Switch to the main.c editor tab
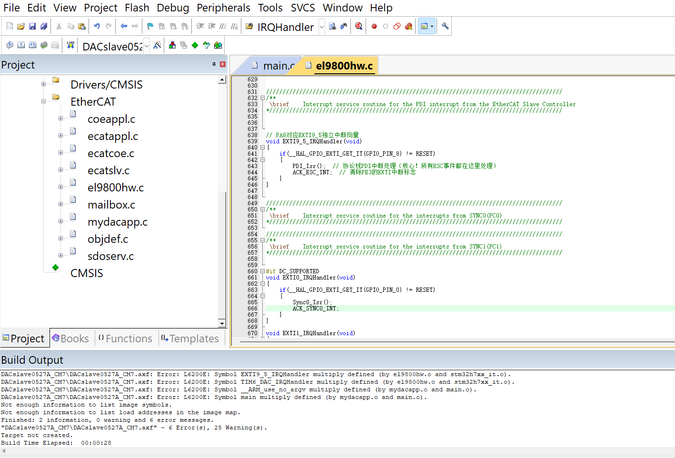 click(x=274, y=66)
